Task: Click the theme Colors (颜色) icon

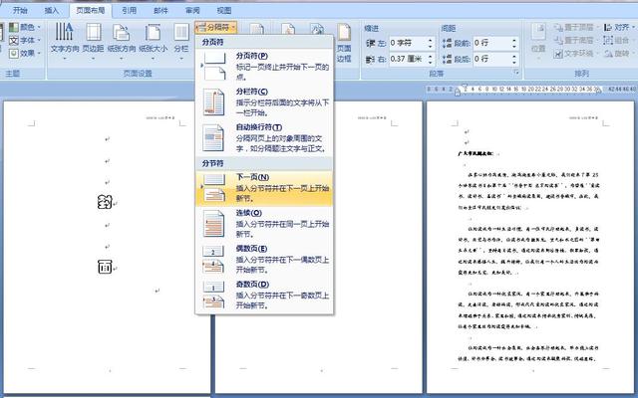Action: click(14, 28)
